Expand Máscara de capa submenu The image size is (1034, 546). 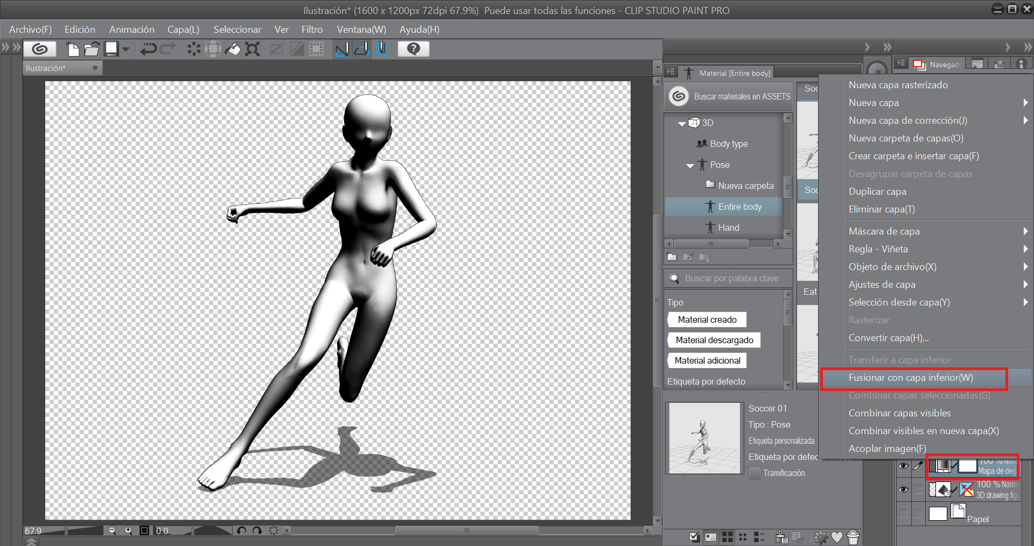pos(1025,231)
